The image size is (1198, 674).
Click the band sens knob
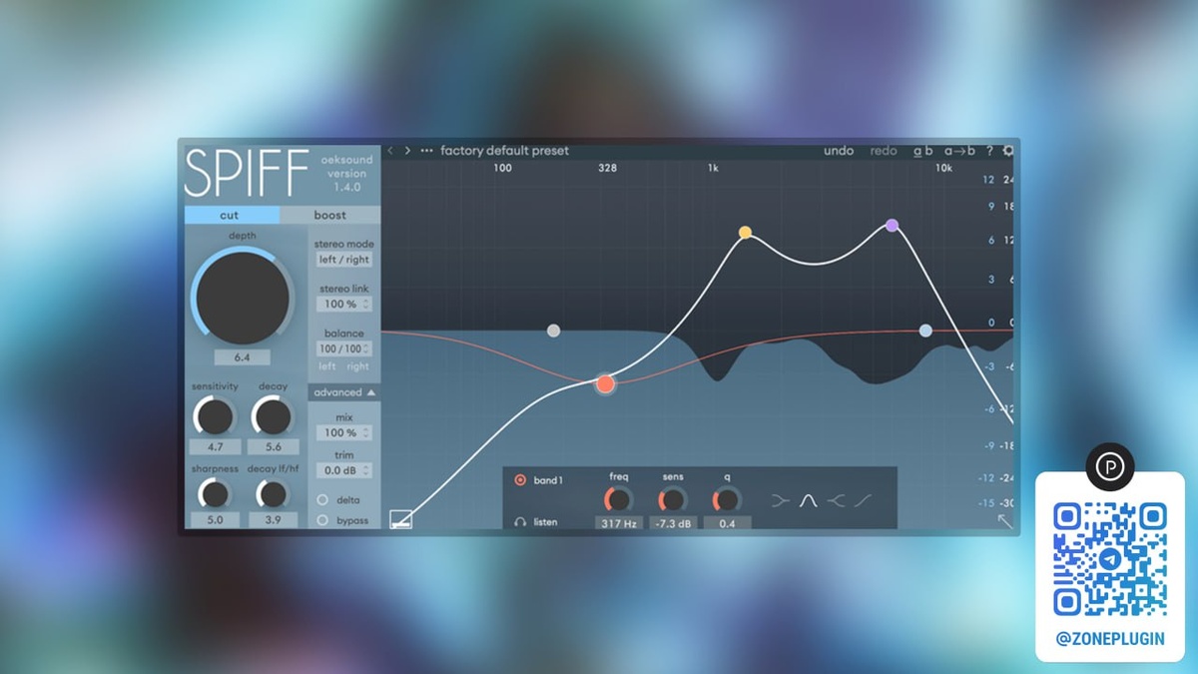(672, 498)
